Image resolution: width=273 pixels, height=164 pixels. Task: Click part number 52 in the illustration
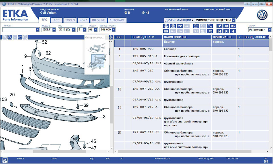point(45,42)
